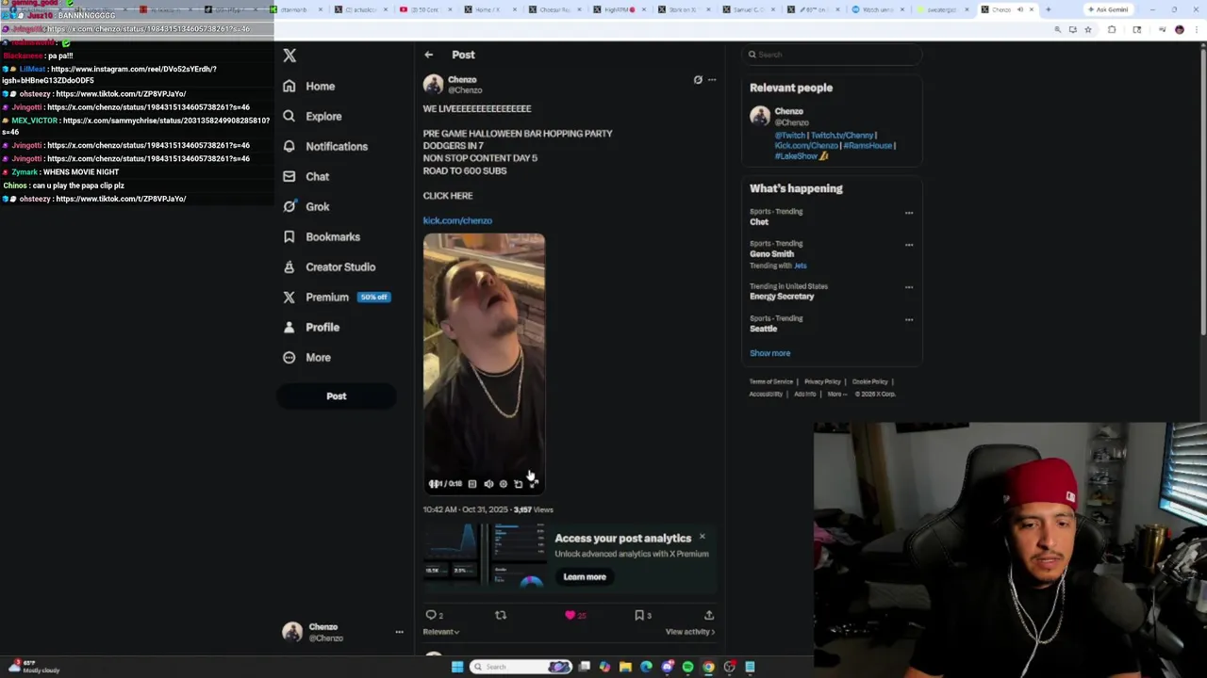Click Show more under What's happening
The width and height of the screenshot is (1207, 678).
point(769,353)
